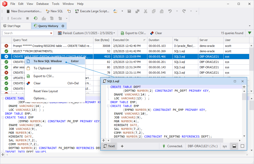Click the Text view tab in SQL1.sql
The image size is (254, 164).
109,146
